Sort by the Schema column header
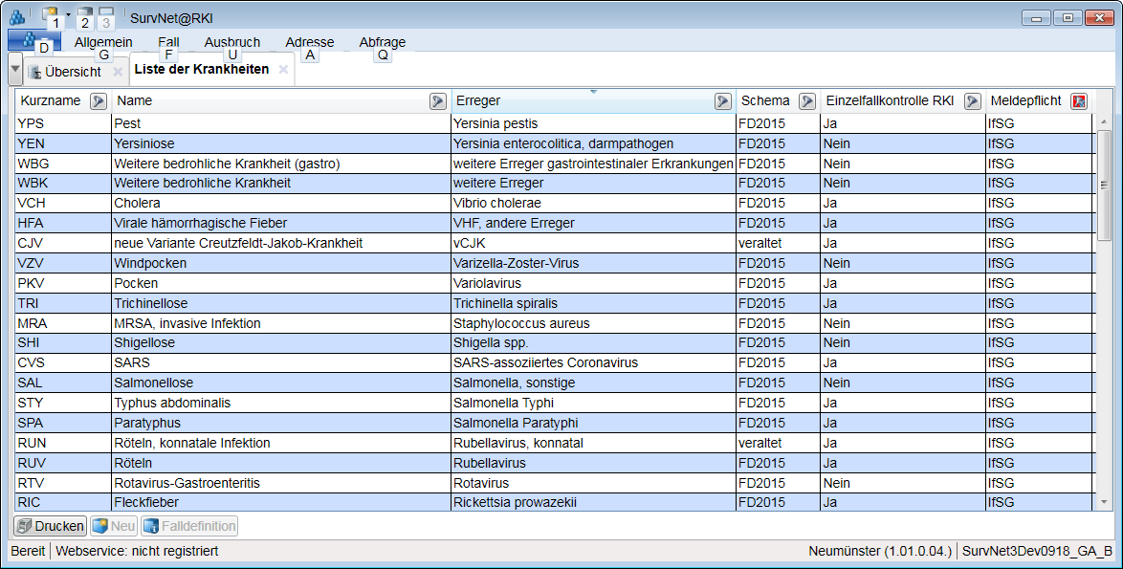This screenshot has width=1123, height=569. tap(765, 101)
